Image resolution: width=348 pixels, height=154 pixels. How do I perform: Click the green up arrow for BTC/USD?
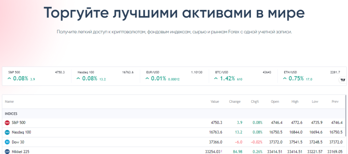point(215,78)
